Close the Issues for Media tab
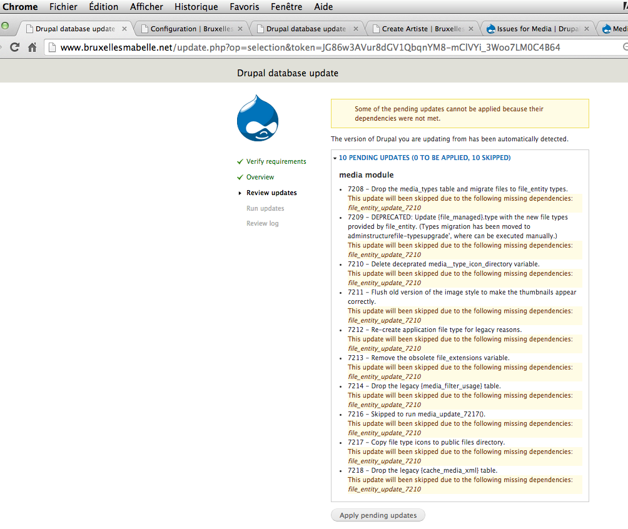 585,28
